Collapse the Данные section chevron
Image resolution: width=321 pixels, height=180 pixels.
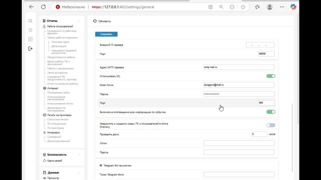tap(79, 172)
